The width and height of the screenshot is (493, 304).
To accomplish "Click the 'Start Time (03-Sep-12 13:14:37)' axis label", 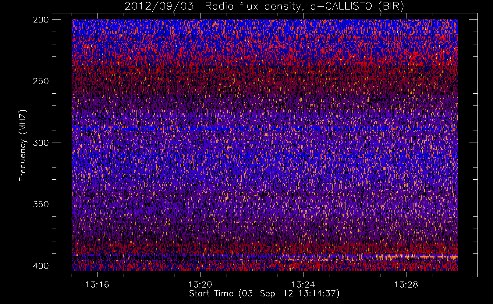I will tap(264, 294).
